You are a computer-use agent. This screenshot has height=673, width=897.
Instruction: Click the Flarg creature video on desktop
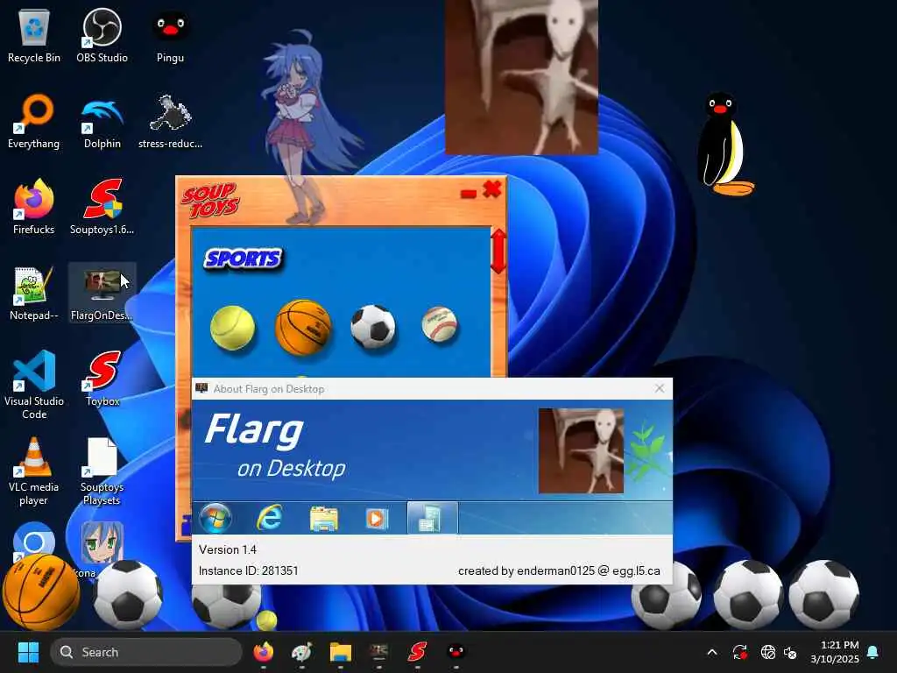[522, 77]
